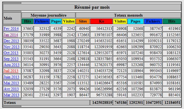
Task: Click monthly hits cell 1179212
Action: (172, 41)
